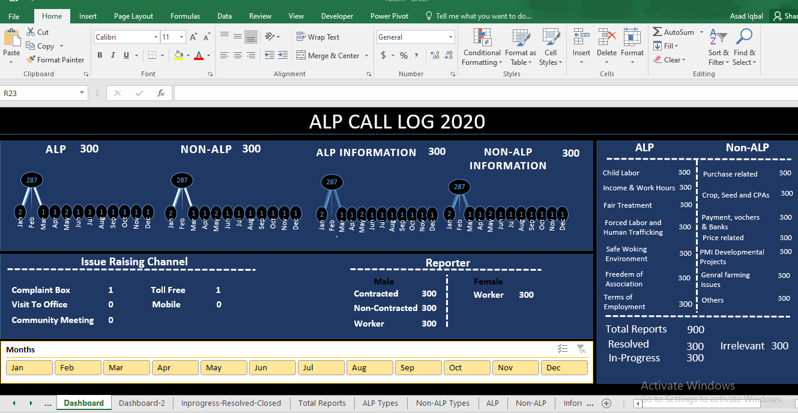798x413 pixels.
Task: Click the Find & Select magnifier icon
Action: (x=744, y=38)
